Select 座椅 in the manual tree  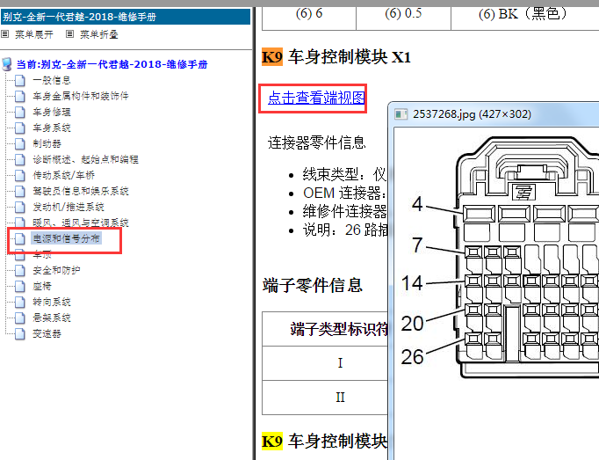point(42,286)
